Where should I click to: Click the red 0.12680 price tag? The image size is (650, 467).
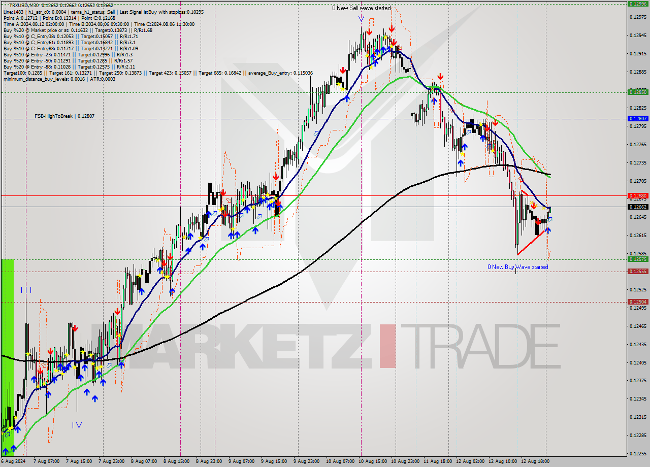point(638,195)
